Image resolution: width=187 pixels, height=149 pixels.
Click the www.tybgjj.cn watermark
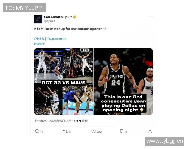point(164,141)
